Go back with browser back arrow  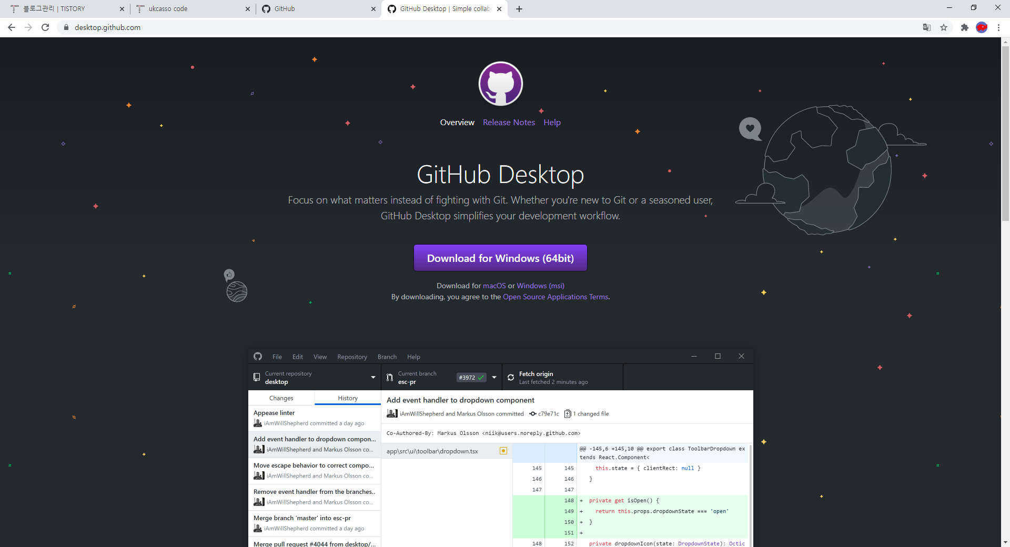click(12, 27)
